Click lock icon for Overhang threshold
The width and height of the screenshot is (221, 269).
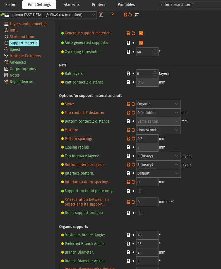tap(128, 52)
